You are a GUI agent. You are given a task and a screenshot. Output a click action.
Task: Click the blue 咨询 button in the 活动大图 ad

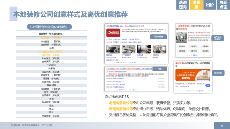[208, 85]
